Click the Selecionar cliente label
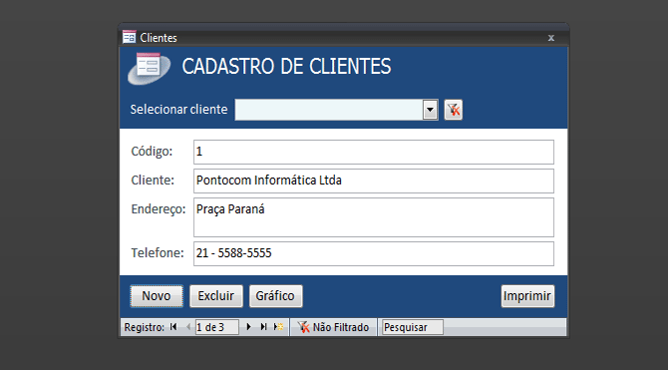 (x=178, y=110)
